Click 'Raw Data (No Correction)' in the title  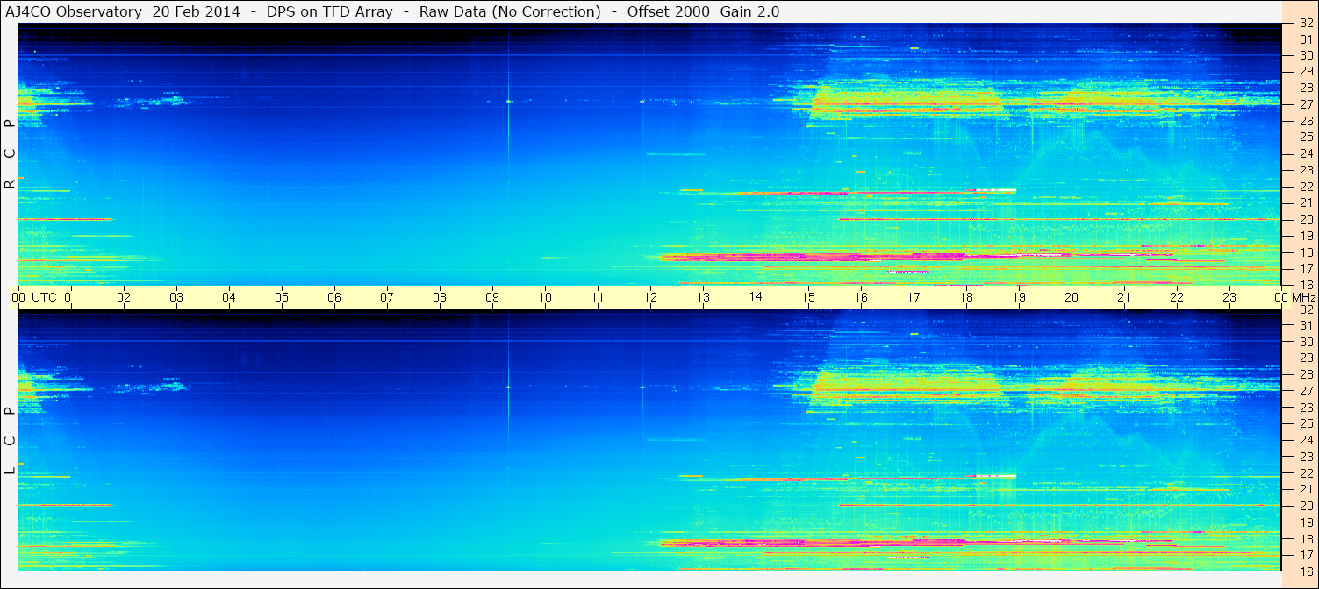(x=510, y=11)
